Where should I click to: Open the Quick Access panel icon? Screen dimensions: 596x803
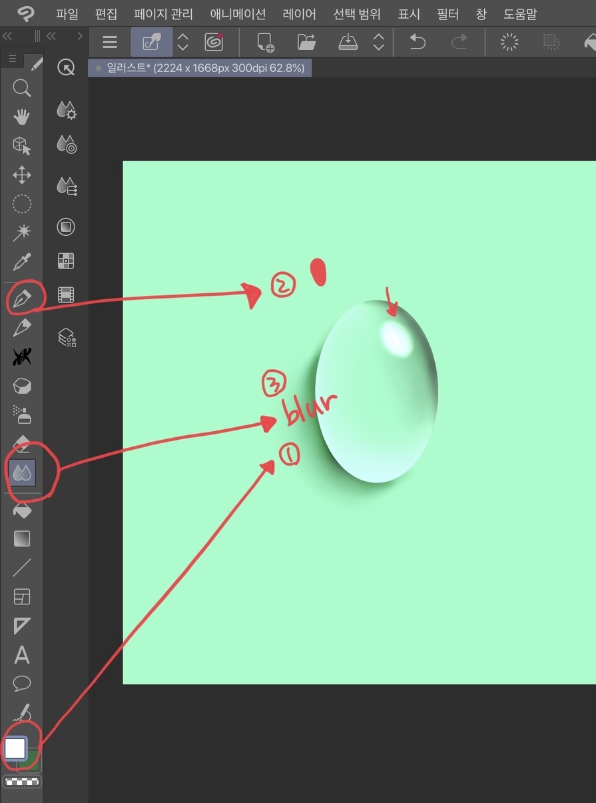(x=66, y=67)
